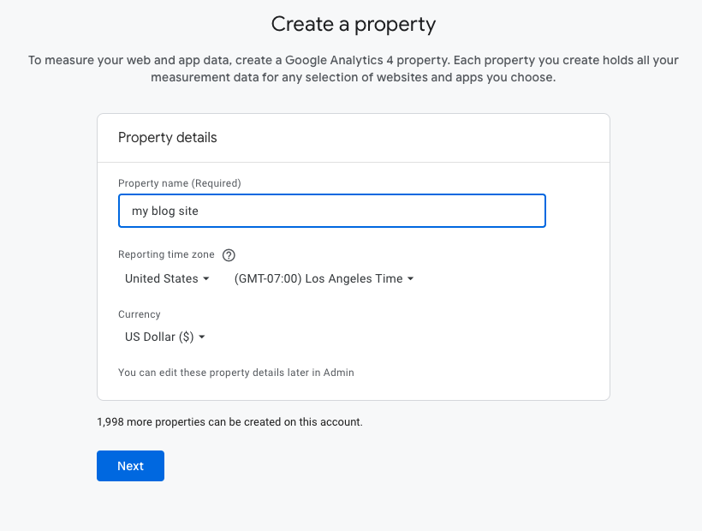The width and height of the screenshot is (702, 531).
Task: Click the 'Property name (Required)' label
Action: pos(179,183)
